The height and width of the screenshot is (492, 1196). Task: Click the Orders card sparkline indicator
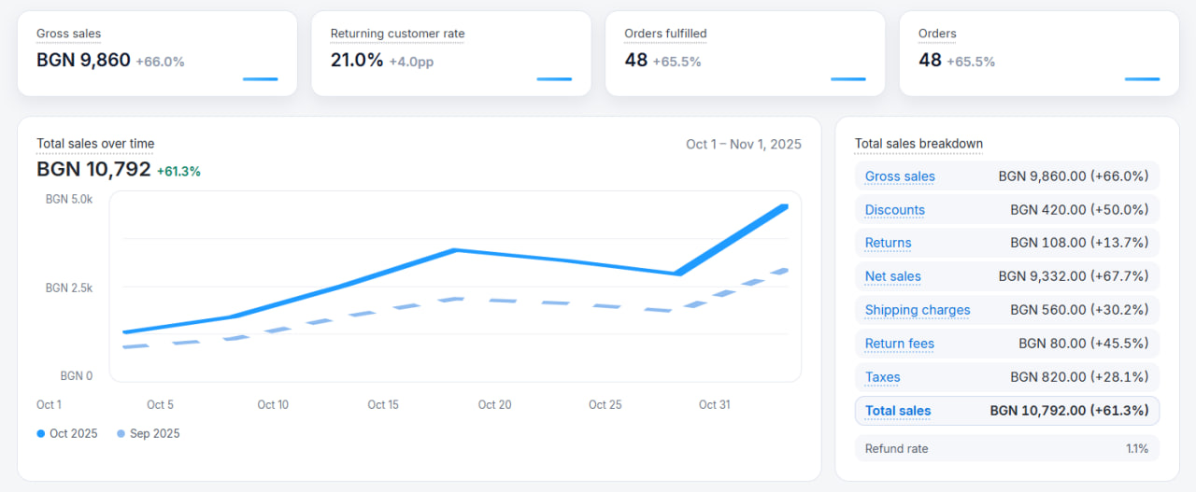pyautogui.click(x=1142, y=79)
